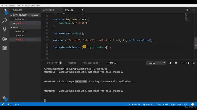
Task: Kill the terminal with trash icon
Action: click(176, 63)
